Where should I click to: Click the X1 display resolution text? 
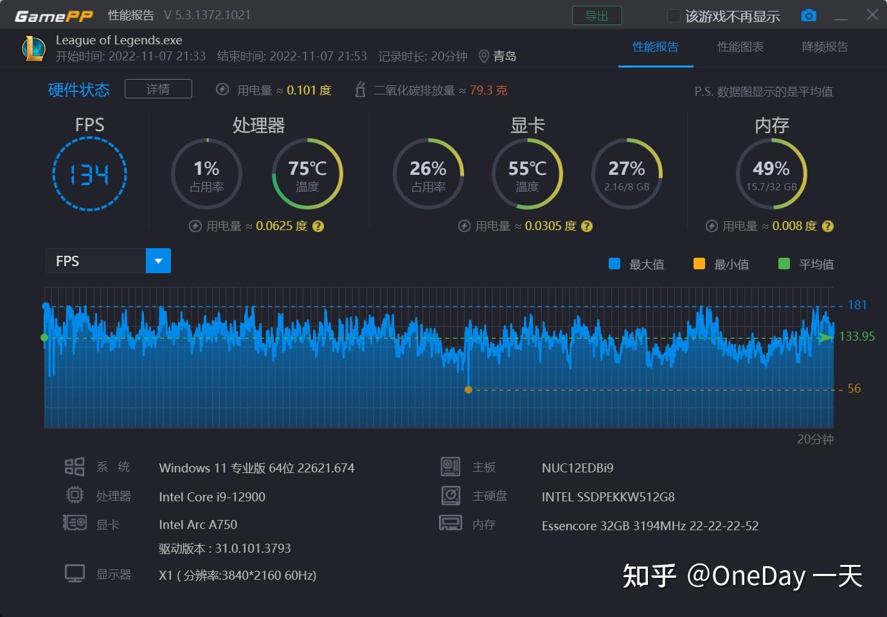click(x=238, y=575)
